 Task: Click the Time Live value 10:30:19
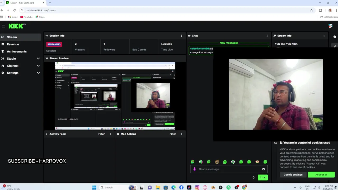tap(167, 44)
